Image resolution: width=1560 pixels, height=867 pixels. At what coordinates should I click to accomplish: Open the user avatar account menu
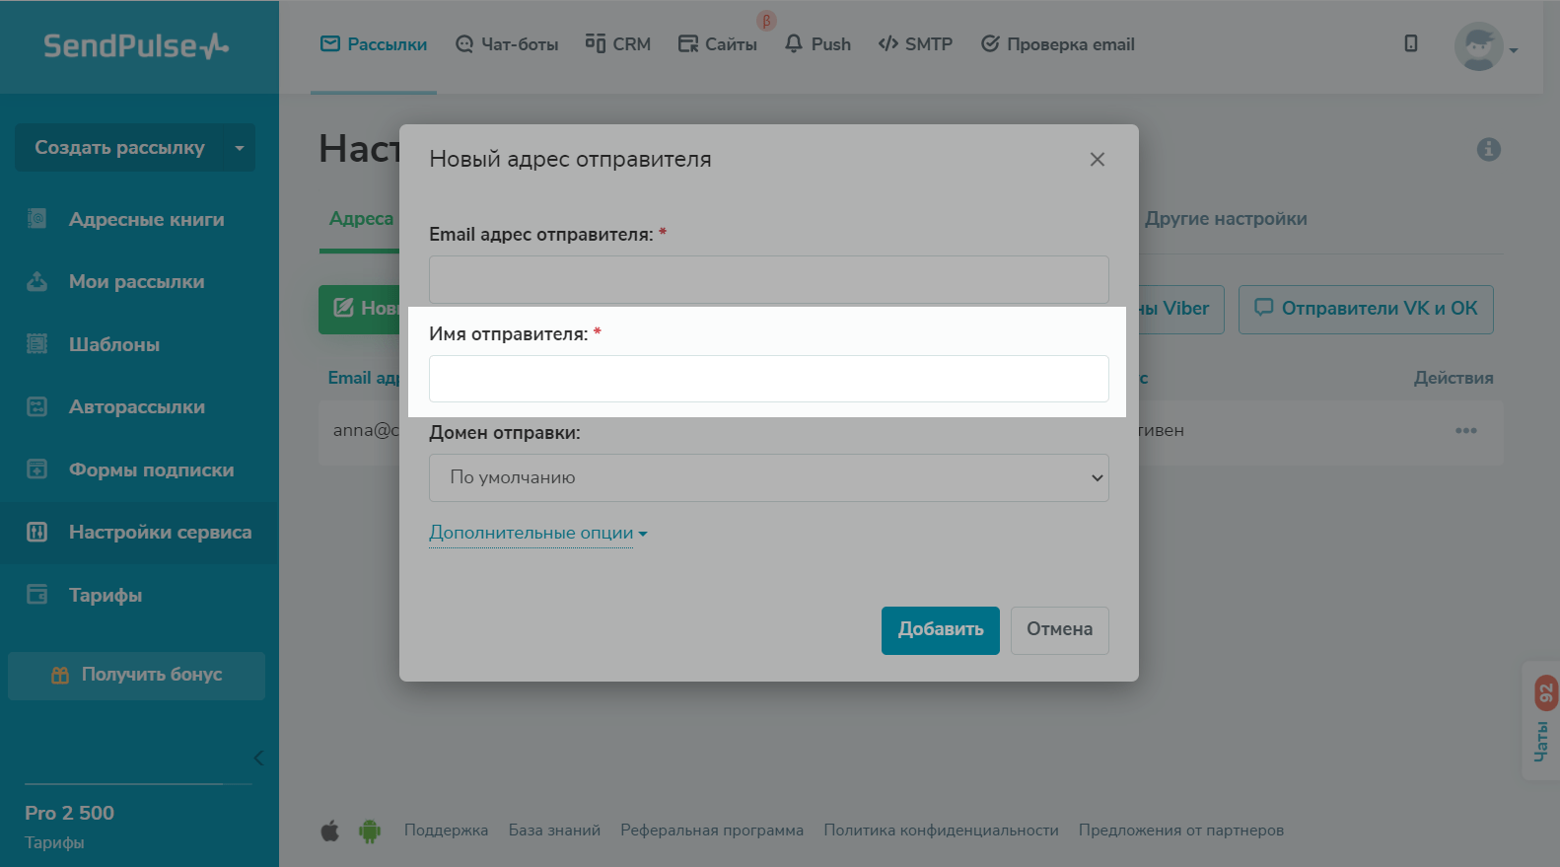pyautogui.click(x=1484, y=46)
